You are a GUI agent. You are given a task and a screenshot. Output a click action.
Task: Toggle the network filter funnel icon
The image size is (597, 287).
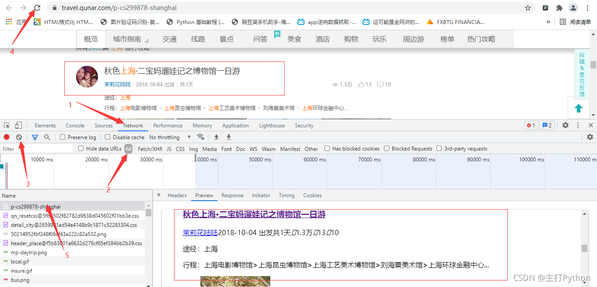[35, 137]
